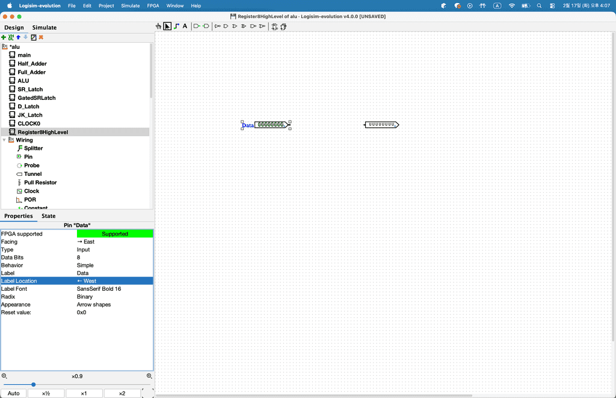Screen dimensions: 616x398
Task: Click the orange X delete-circuit icon
Action: click(41, 37)
